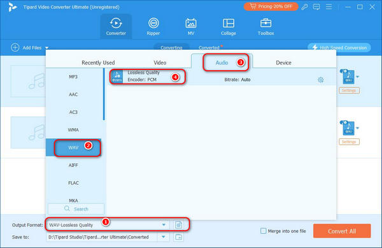
Task: Switch to the Device tab
Action: click(283, 62)
